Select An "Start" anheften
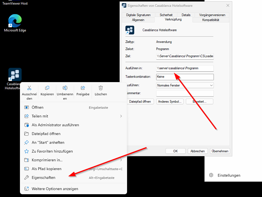Screen dimensions: 262x197 pos(74,142)
